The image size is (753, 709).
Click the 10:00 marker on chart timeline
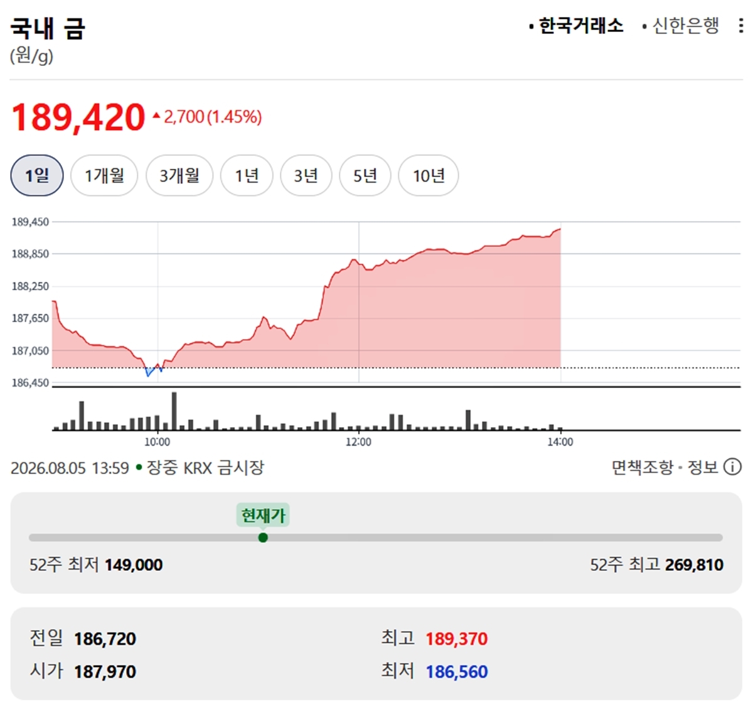tap(157, 442)
